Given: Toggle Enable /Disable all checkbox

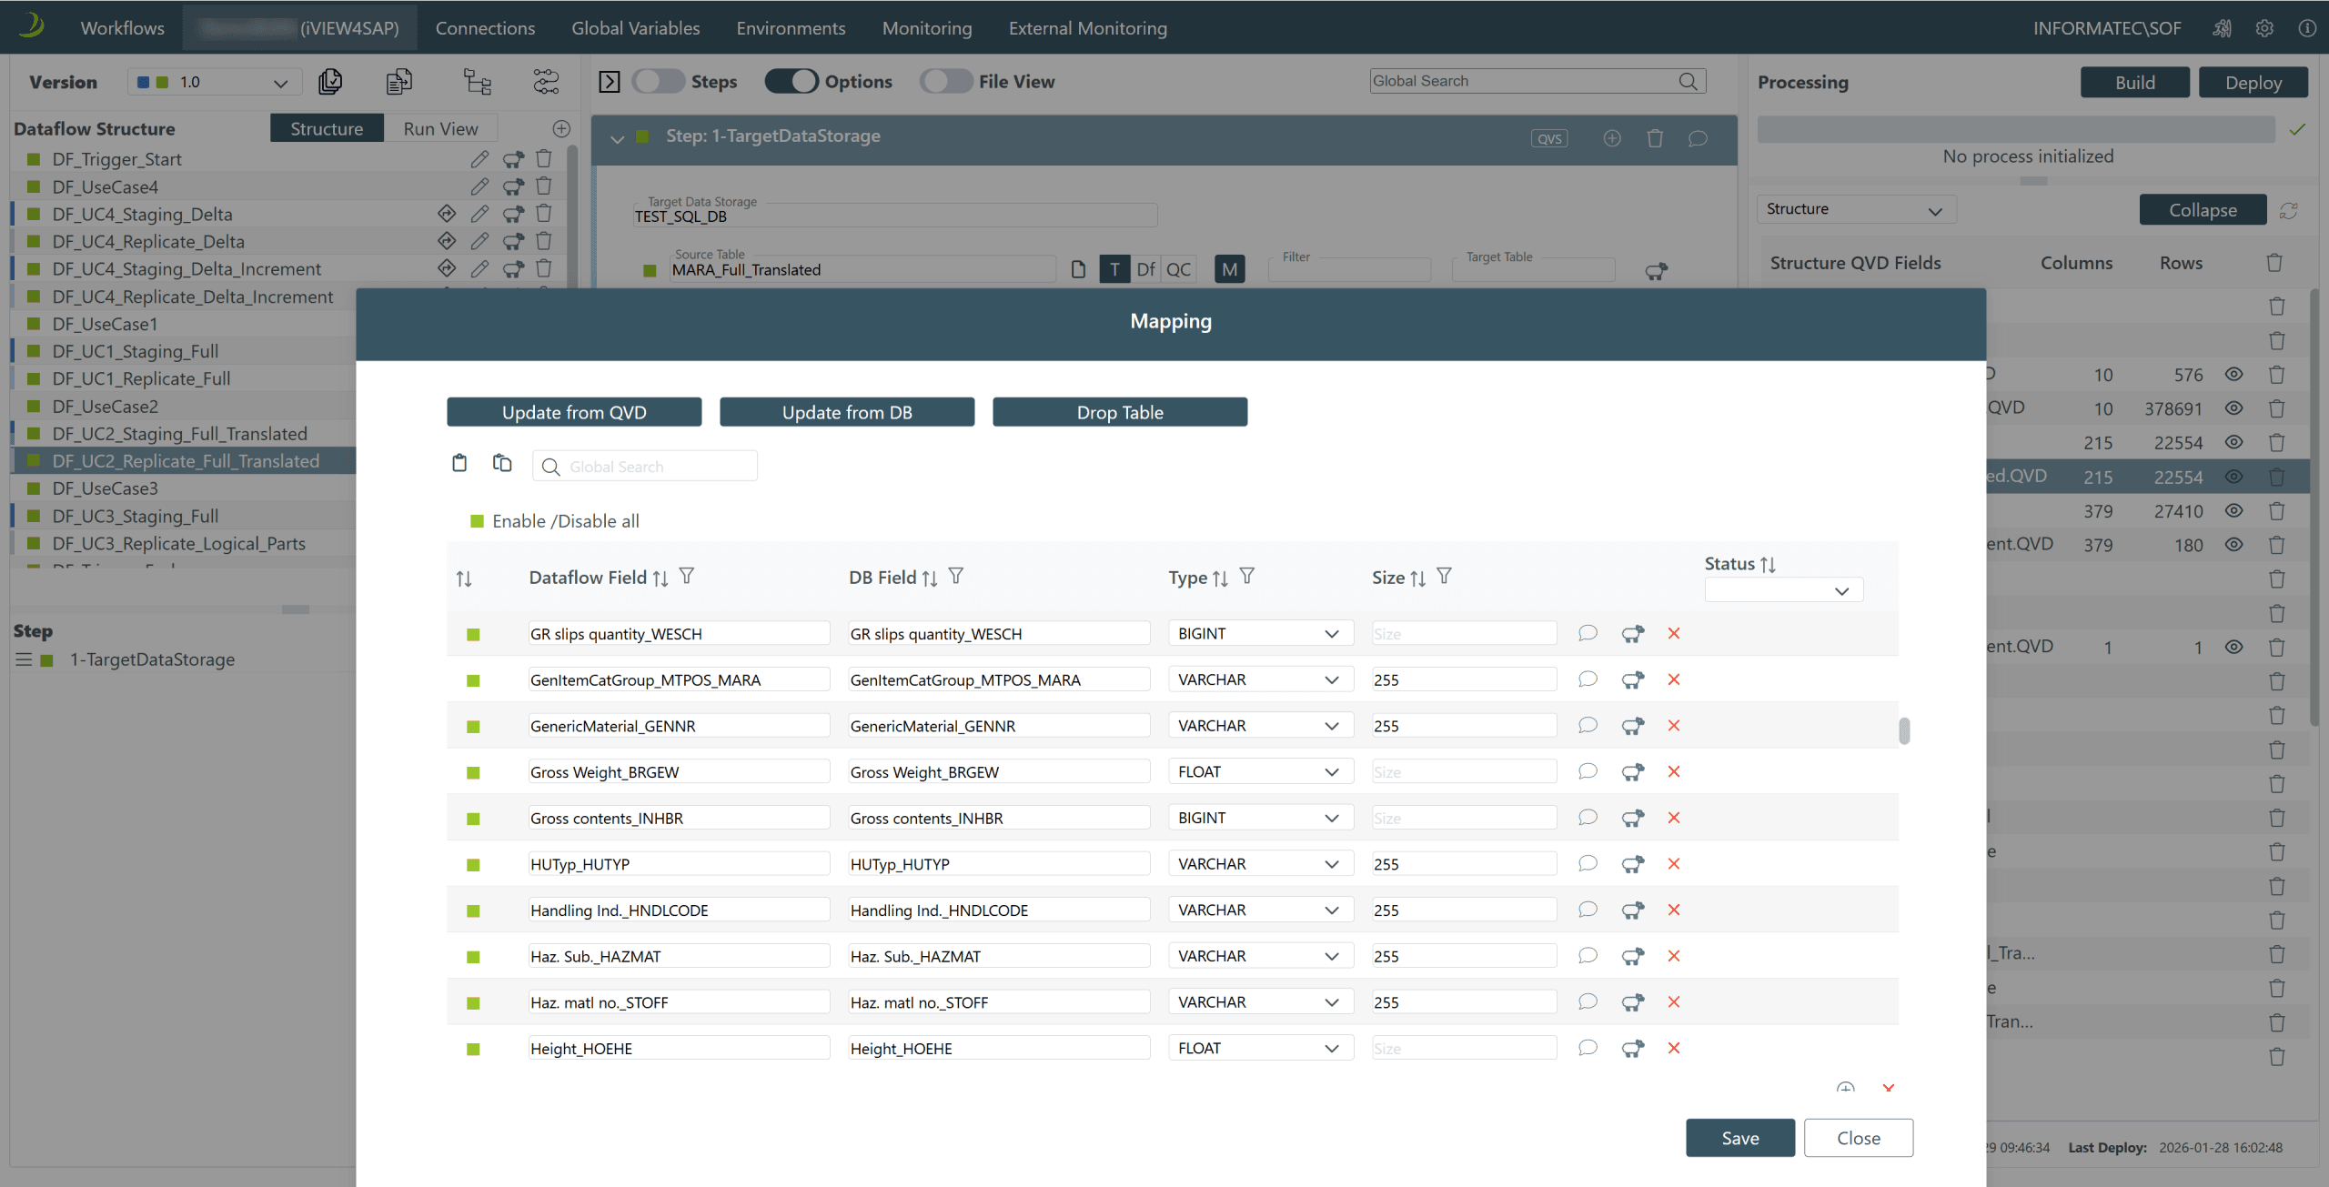Looking at the screenshot, I should [x=477, y=521].
